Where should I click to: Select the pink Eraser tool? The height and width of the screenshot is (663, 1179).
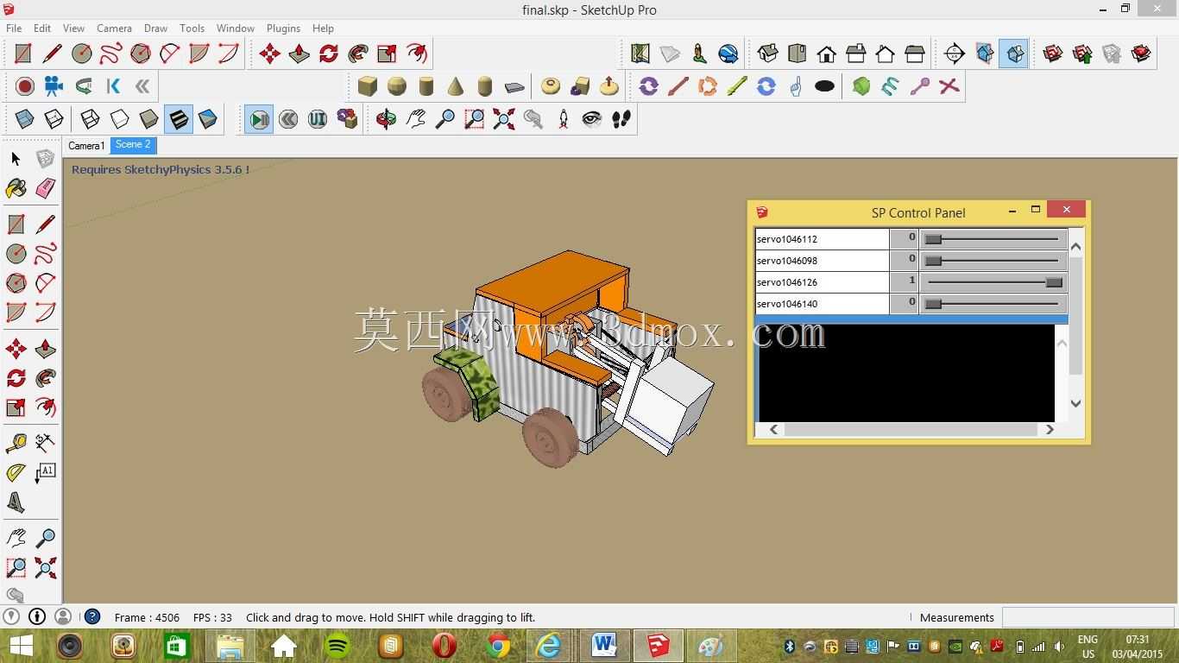coord(46,188)
